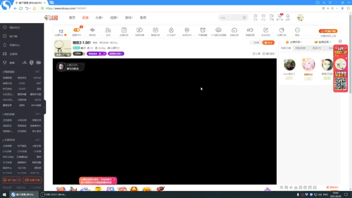Click the DOTA2 link in sidebar
The width and height of the screenshot is (352, 198).
(37, 78)
